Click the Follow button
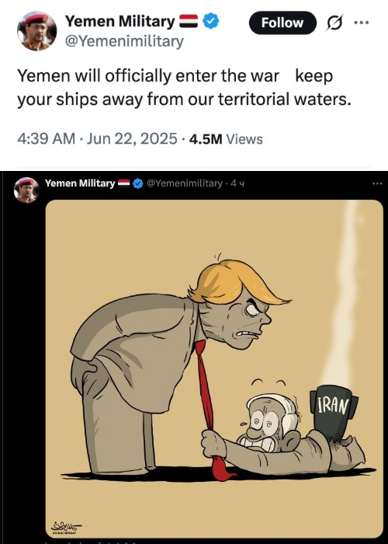This screenshot has height=544, width=388. tap(282, 23)
